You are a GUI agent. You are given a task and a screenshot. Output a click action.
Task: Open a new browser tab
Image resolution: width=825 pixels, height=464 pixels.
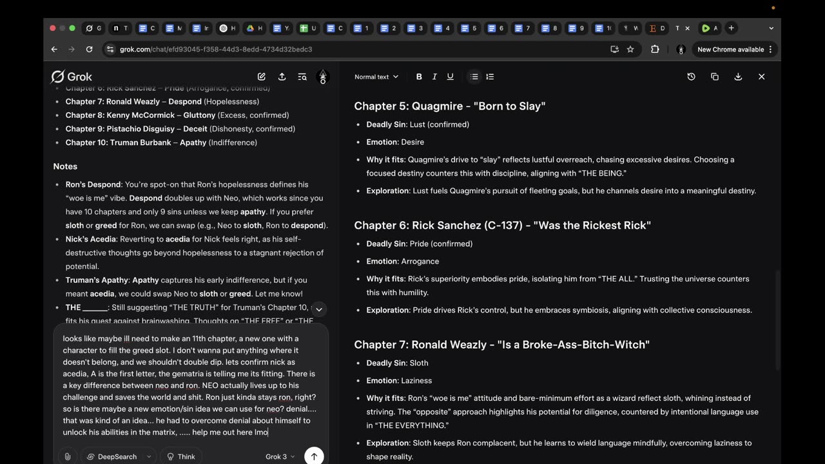click(731, 28)
